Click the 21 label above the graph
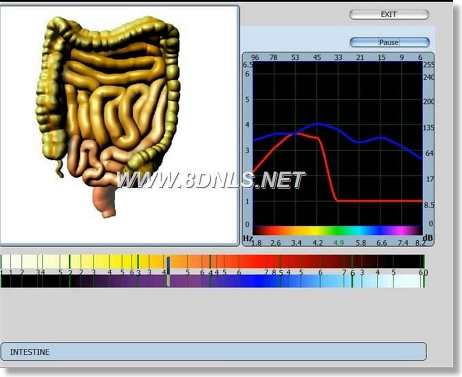Image resolution: width=462 pixels, height=377 pixels. 360,57
